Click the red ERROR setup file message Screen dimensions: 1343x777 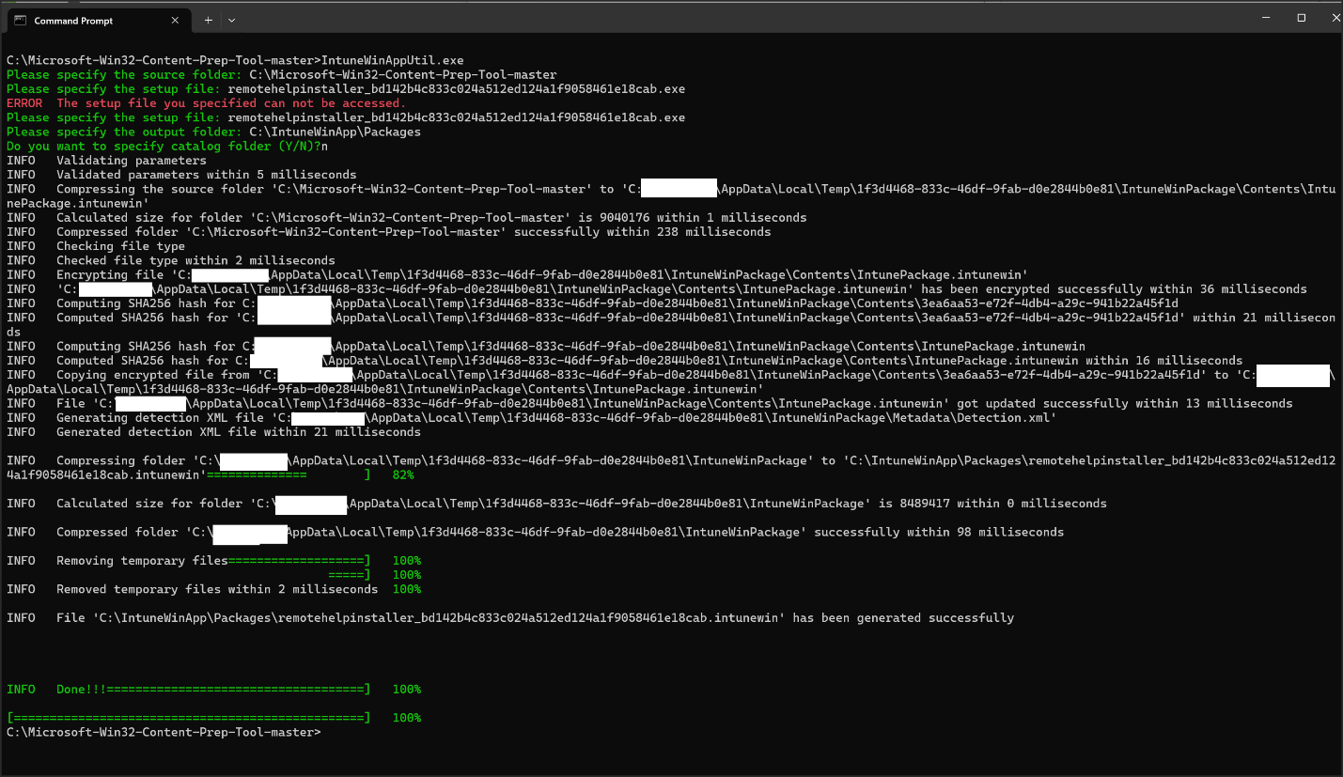click(x=205, y=103)
